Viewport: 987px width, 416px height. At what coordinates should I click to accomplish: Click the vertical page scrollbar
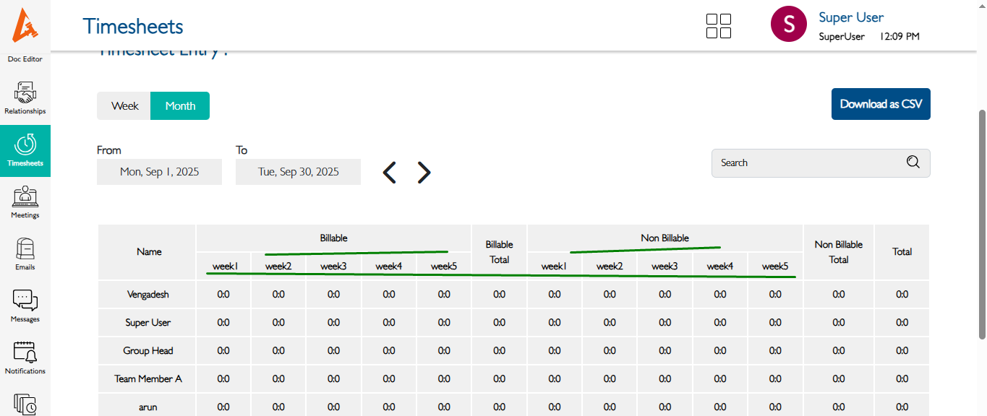point(981,224)
